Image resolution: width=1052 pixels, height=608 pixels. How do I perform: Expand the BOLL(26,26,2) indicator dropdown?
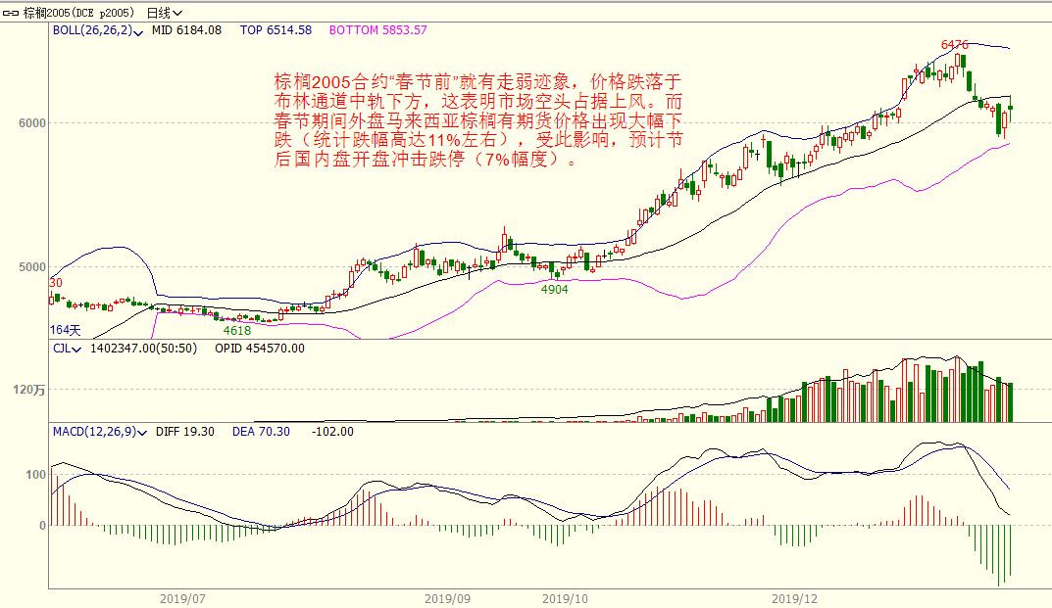(139, 31)
